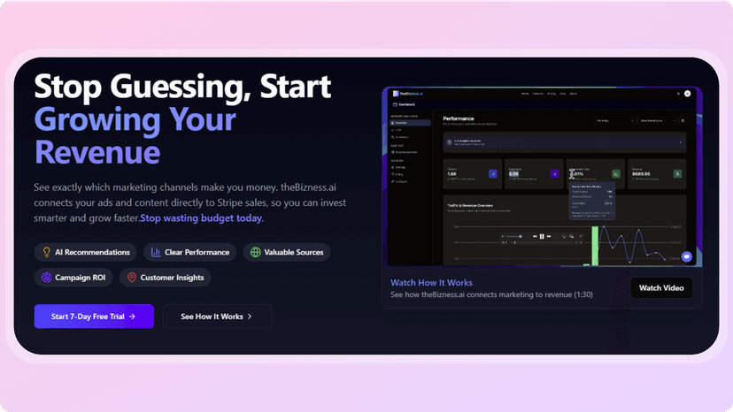Open the second filter dropdown beside Yesterday

[x=658, y=120]
